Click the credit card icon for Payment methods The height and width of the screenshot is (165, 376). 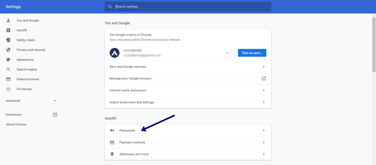[112, 143]
